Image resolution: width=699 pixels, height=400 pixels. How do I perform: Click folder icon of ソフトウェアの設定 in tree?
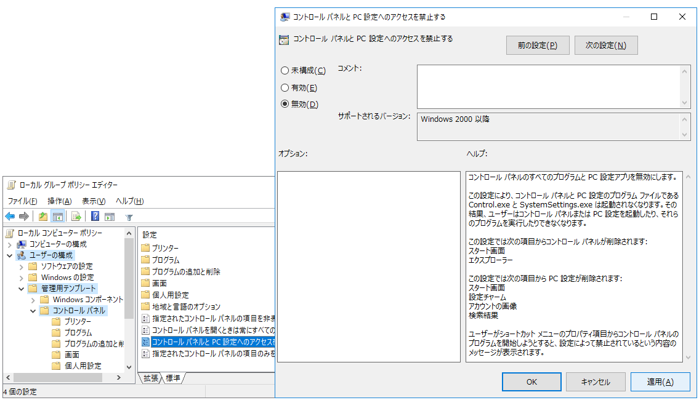pyautogui.click(x=33, y=266)
